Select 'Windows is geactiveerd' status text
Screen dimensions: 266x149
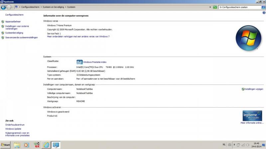[58, 112]
